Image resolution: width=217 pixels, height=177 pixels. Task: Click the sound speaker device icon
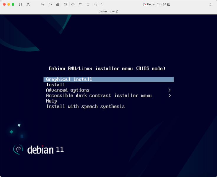point(73,4)
